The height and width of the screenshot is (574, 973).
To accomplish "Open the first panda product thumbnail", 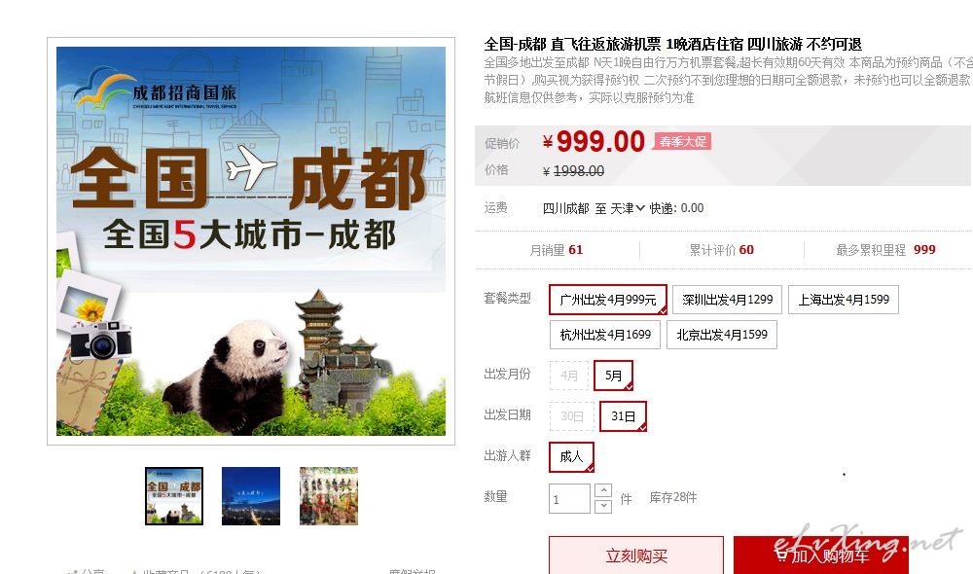I will point(174,496).
